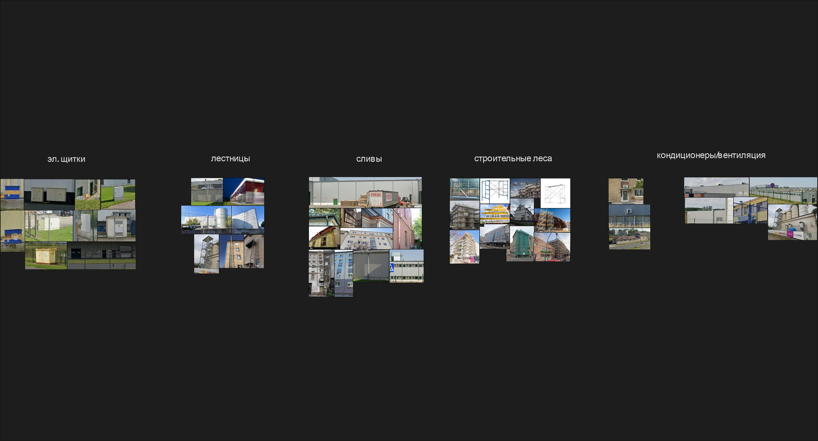Select the FREJA truck warehouse photo

(x=365, y=192)
